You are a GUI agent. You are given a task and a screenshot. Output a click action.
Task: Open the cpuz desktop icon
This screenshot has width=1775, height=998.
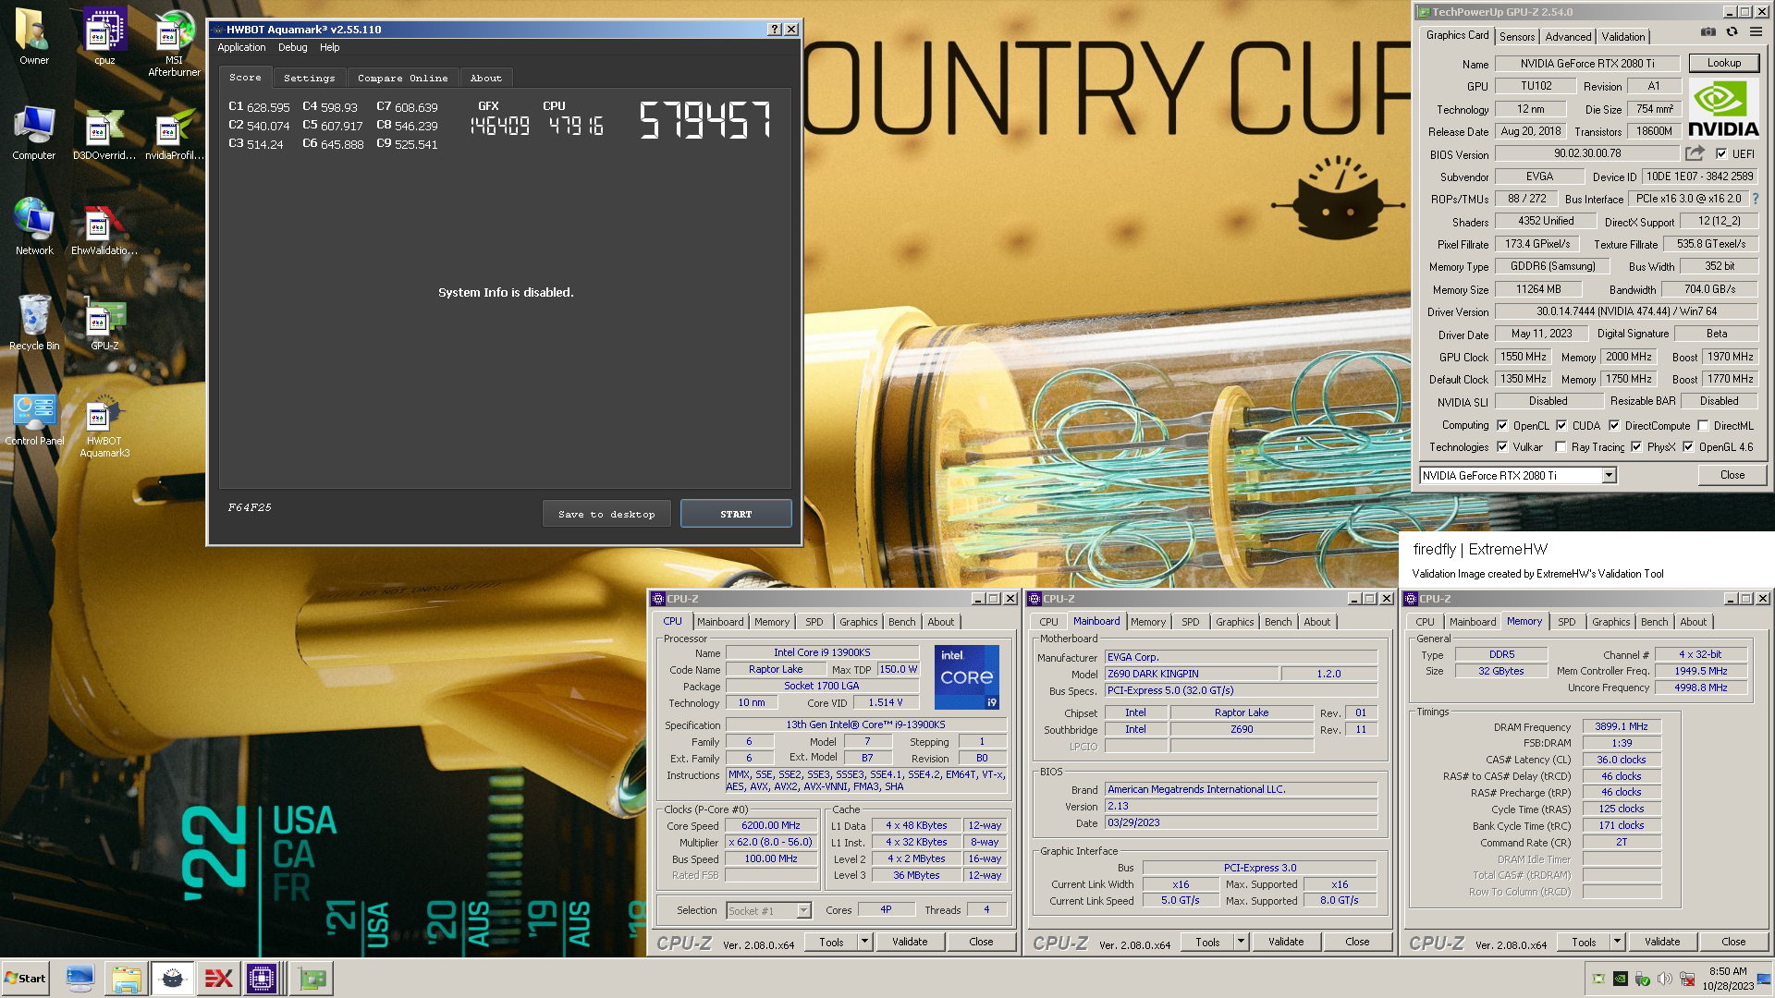click(x=104, y=39)
